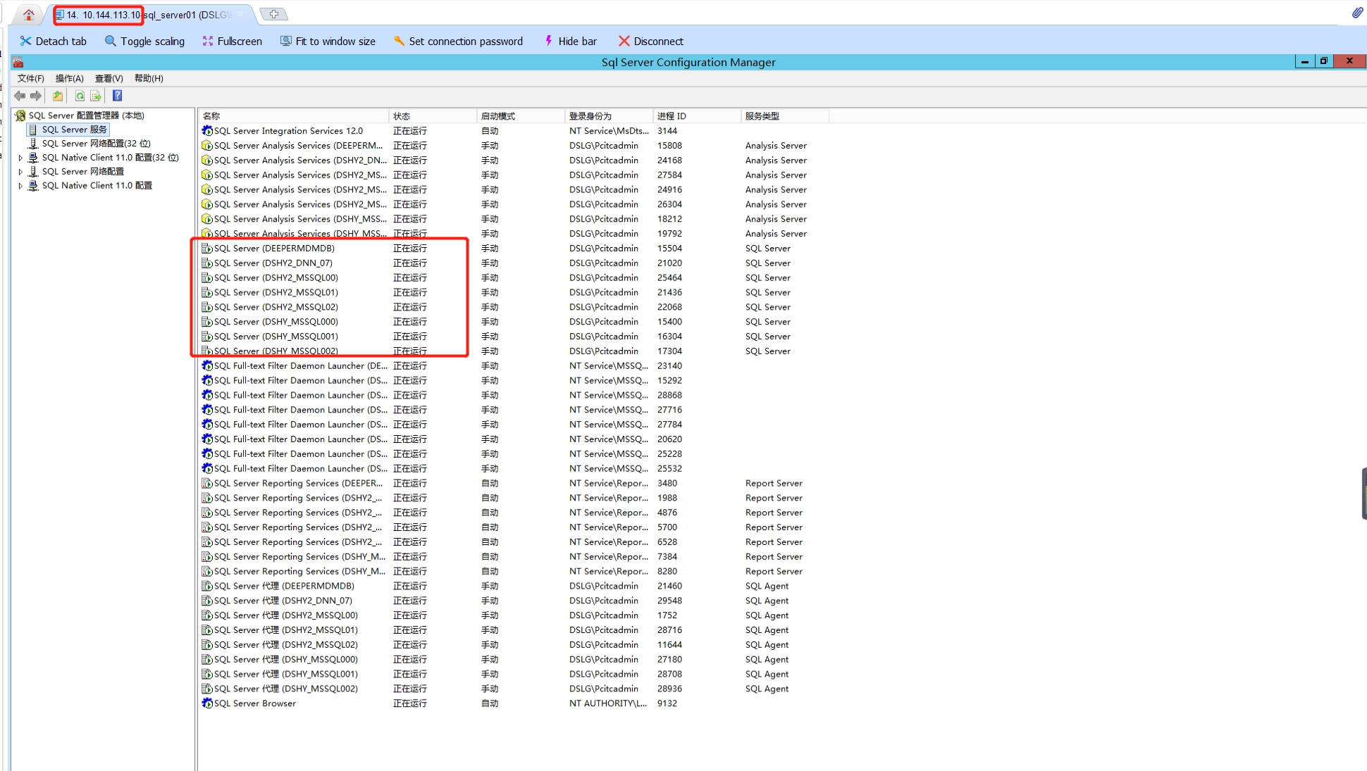Click the Analysis Services (DEEPERM...) icon
The image size is (1367, 771).
pyautogui.click(x=207, y=146)
